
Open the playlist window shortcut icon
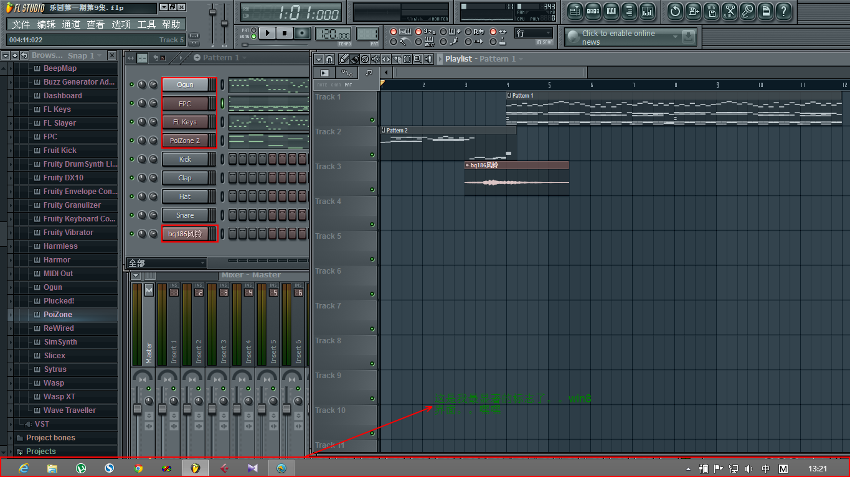[x=575, y=11]
